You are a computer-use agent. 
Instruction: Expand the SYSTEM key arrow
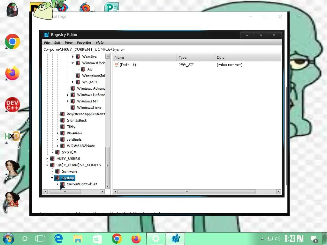[52, 152]
